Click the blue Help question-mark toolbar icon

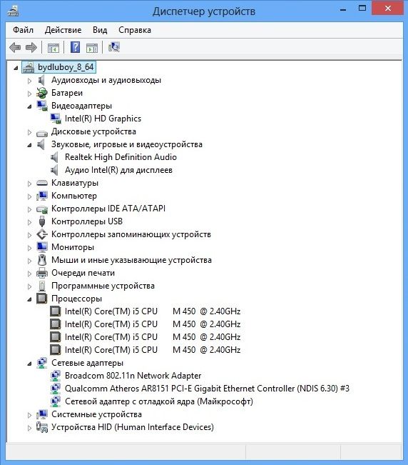75,47
